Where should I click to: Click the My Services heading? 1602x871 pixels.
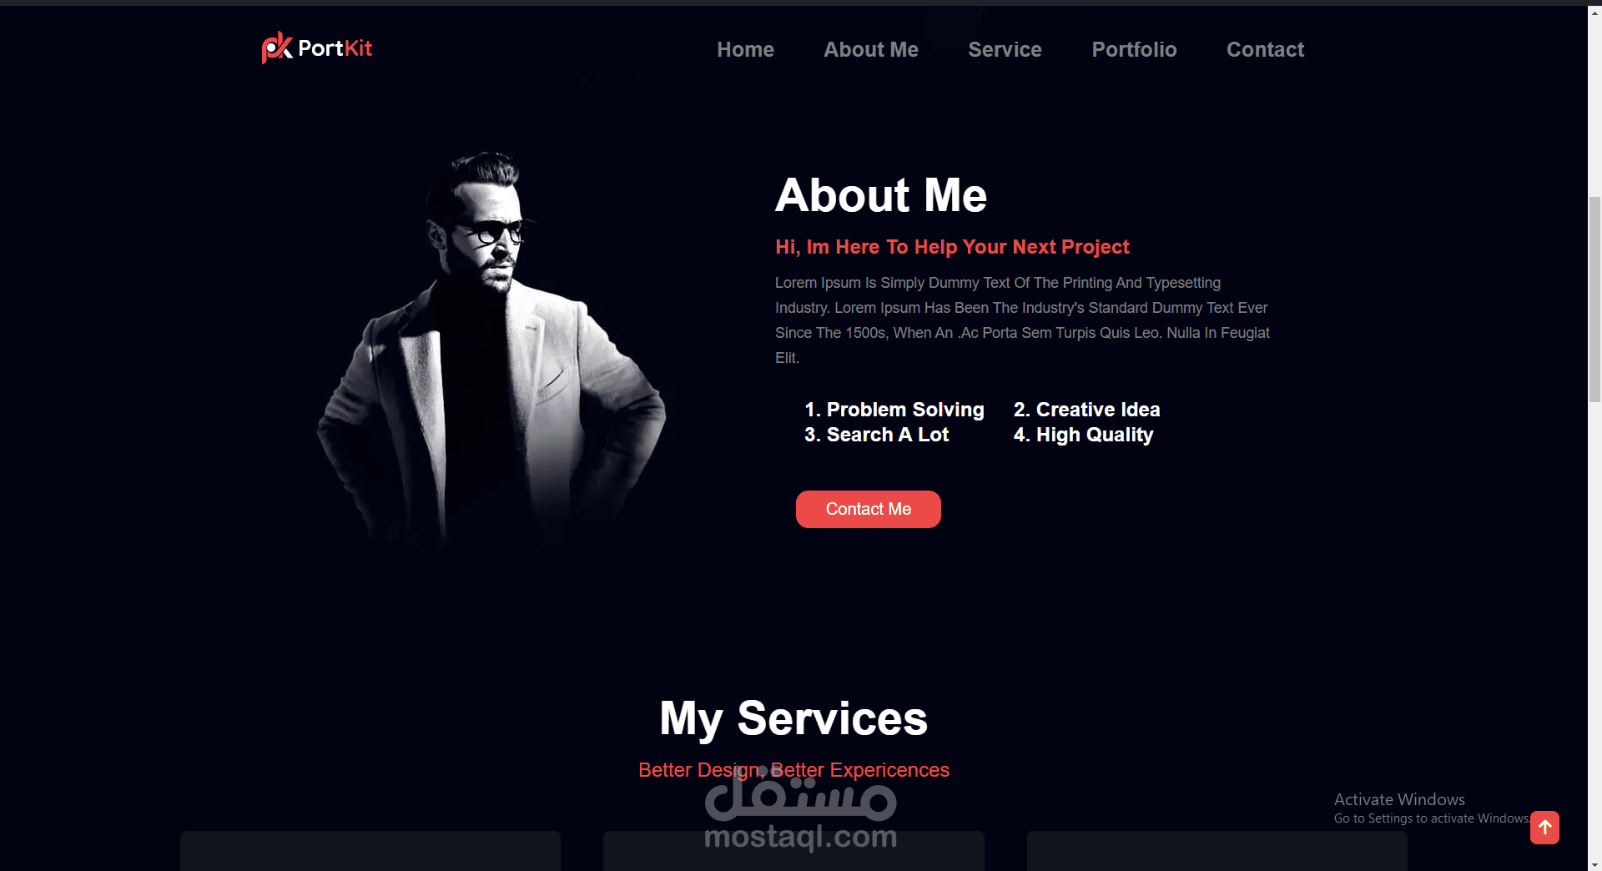793,718
